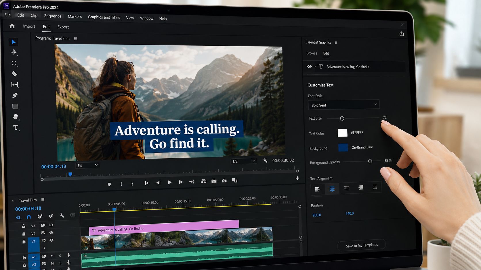
Task: Click the On-Brand Blue background swatch
Action: click(x=343, y=147)
